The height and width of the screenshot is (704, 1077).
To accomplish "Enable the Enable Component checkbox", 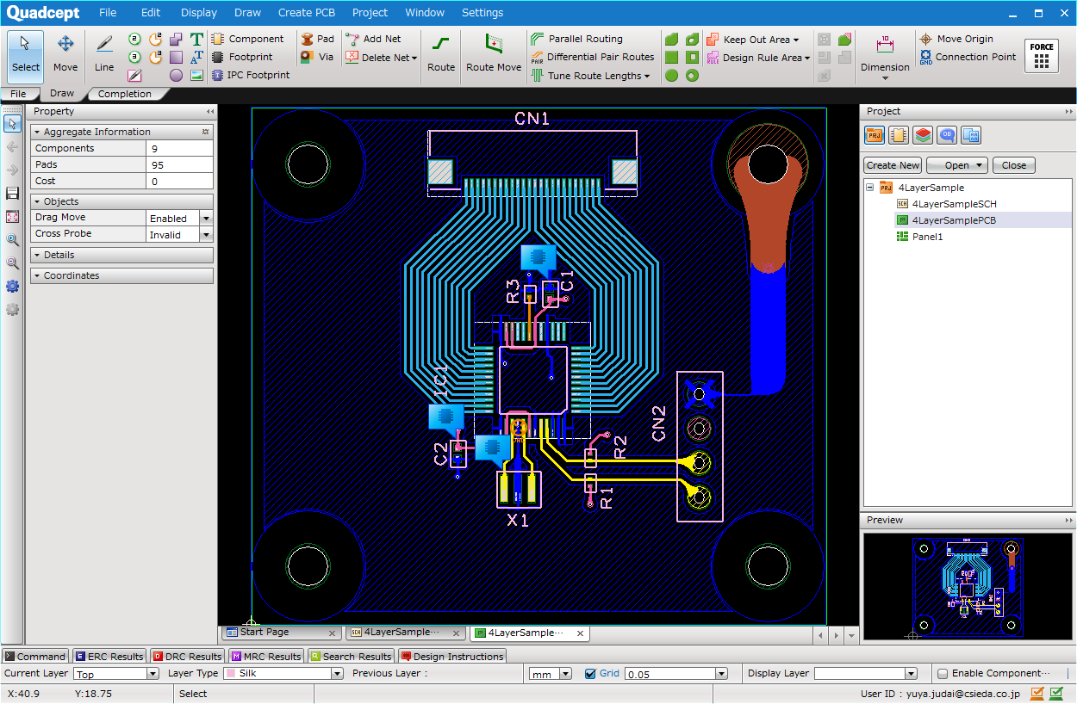I will click(943, 674).
